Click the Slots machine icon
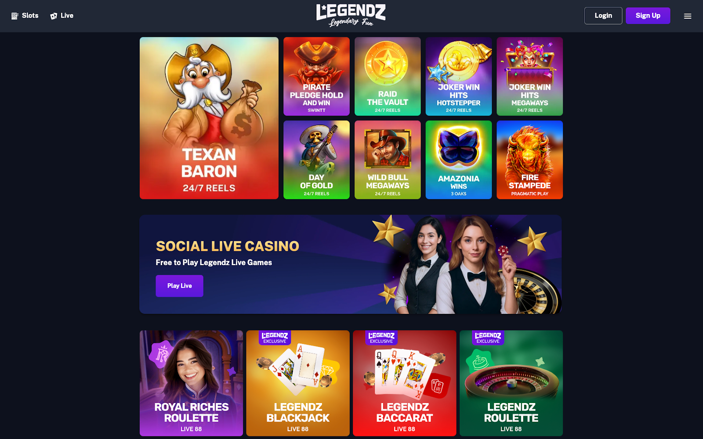Image resolution: width=703 pixels, height=439 pixels. [14, 16]
